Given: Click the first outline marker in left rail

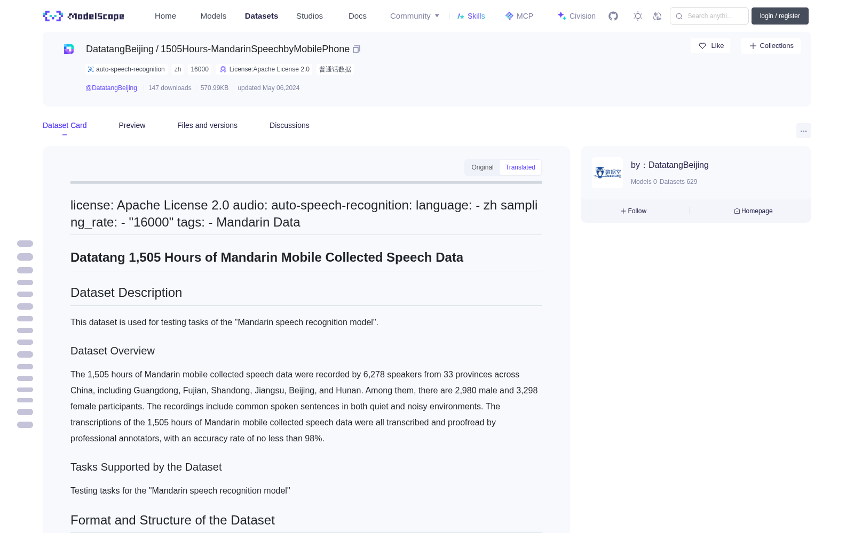Looking at the screenshot, I should tap(25, 244).
